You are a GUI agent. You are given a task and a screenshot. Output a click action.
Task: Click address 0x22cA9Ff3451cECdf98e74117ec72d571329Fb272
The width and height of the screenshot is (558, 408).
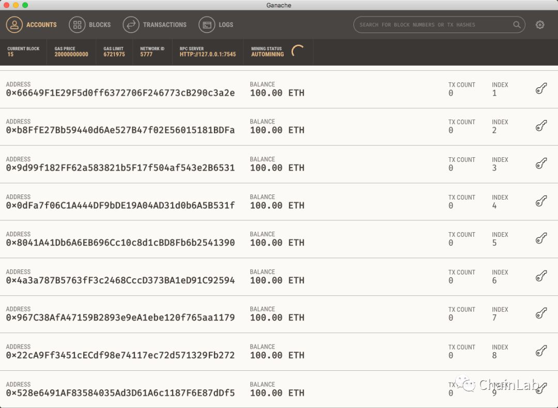[120, 355]
